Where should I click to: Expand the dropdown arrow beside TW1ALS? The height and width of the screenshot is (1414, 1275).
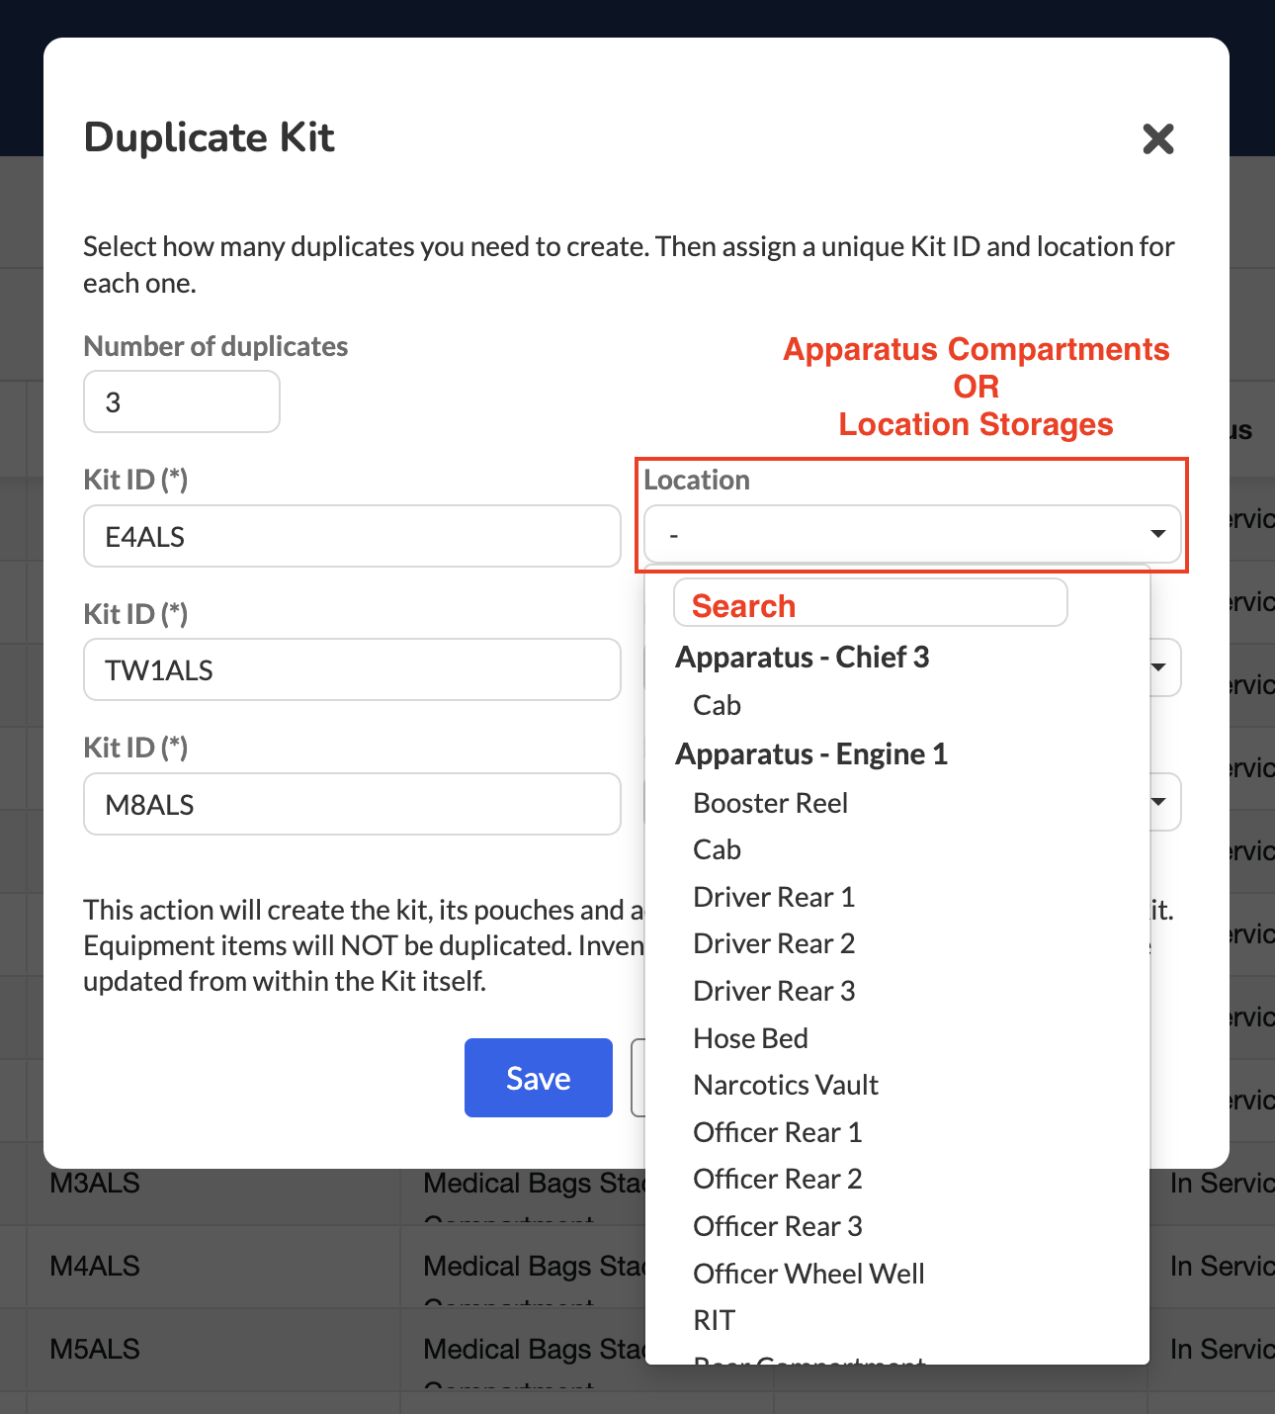coord(1158,667)
